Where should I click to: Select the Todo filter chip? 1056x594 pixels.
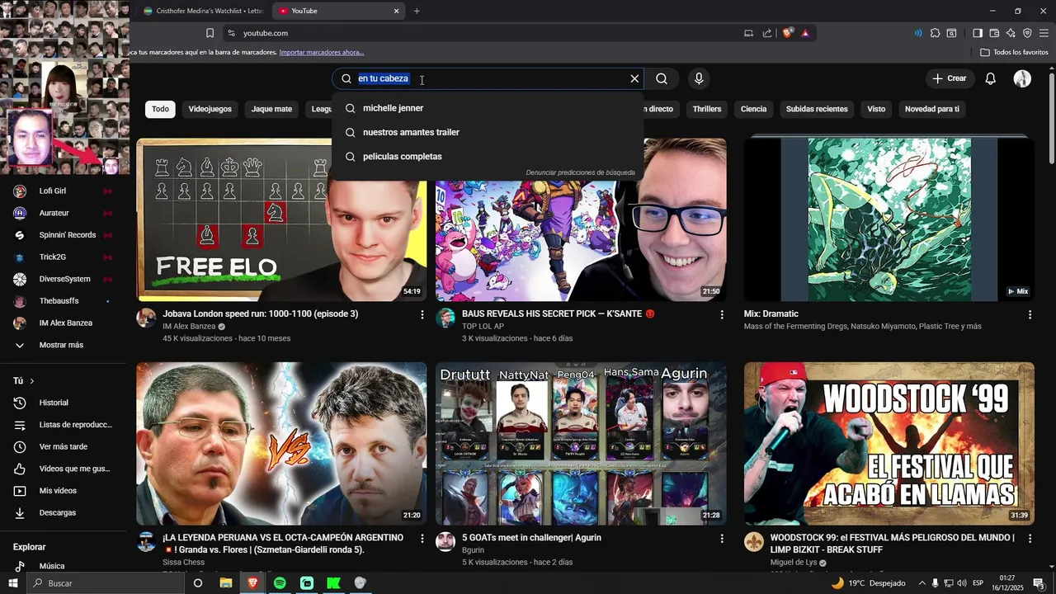coord(160,109)
